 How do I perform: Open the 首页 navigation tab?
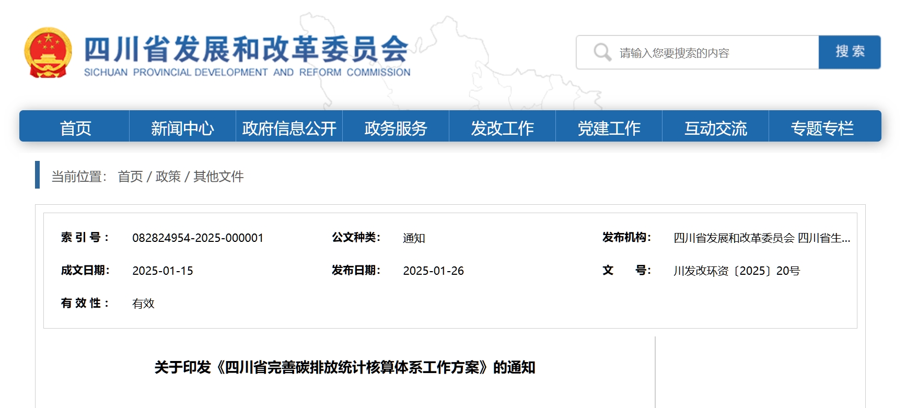coord(75,128)
